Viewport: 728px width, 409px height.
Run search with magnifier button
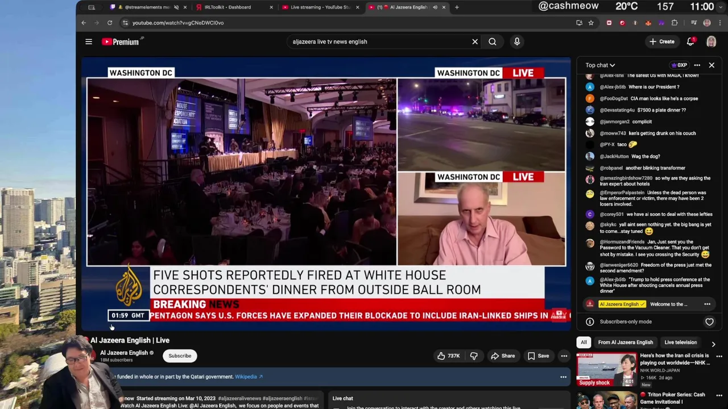(493, 41)
